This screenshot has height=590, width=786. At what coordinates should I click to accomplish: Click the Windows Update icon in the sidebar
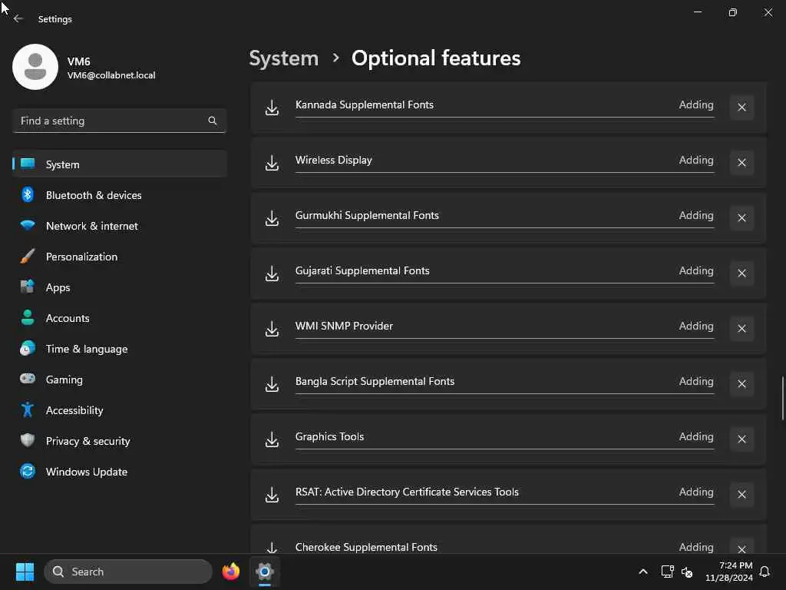click(28, 472)
